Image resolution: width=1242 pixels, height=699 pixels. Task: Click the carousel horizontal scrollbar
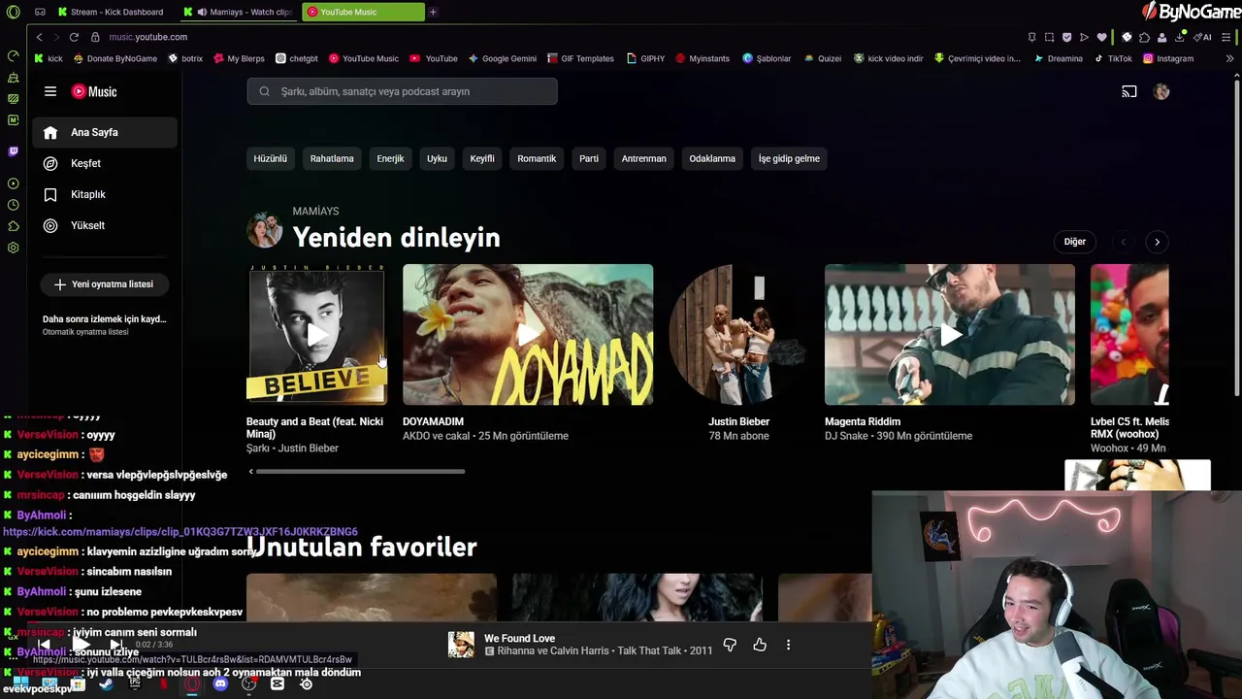coord(358,472)
